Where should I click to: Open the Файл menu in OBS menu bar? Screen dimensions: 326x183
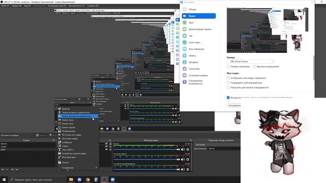tap(5, 6)
